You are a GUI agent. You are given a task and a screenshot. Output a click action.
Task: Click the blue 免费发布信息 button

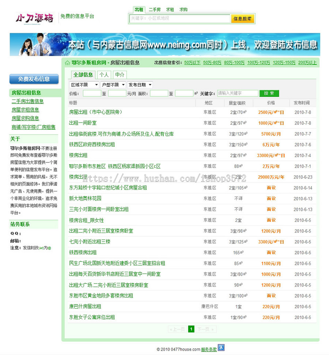click(x=34, y=79)
